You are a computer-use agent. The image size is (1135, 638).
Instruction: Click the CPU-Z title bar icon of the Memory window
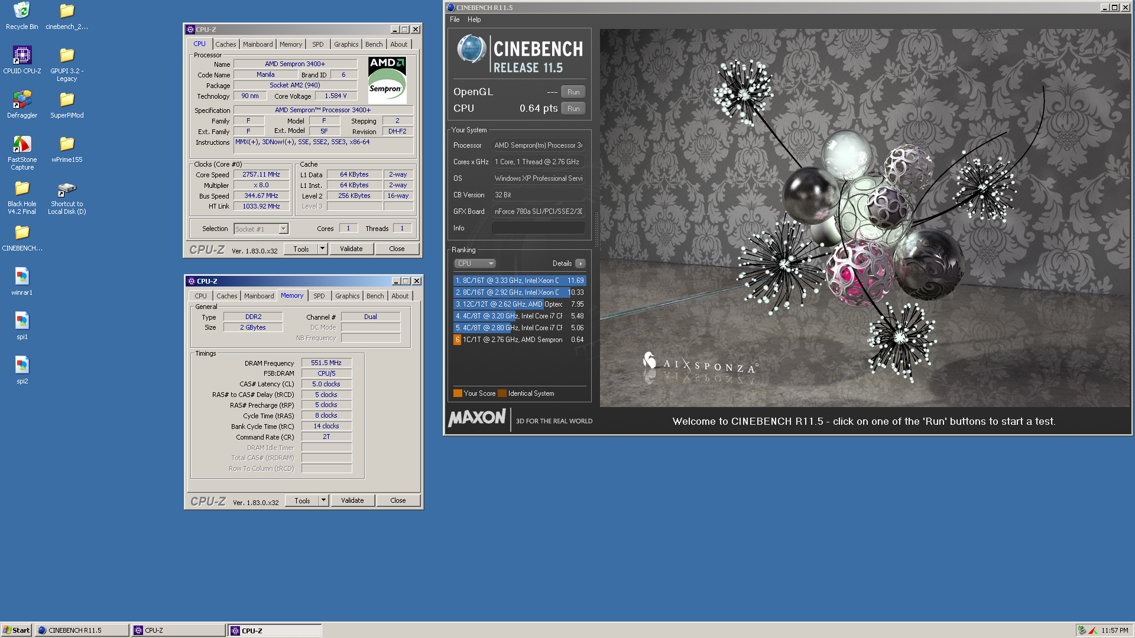192,281
